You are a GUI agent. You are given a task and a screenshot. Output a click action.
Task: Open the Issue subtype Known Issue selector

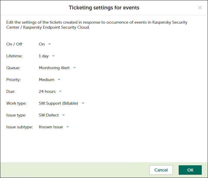pos(51,127)
